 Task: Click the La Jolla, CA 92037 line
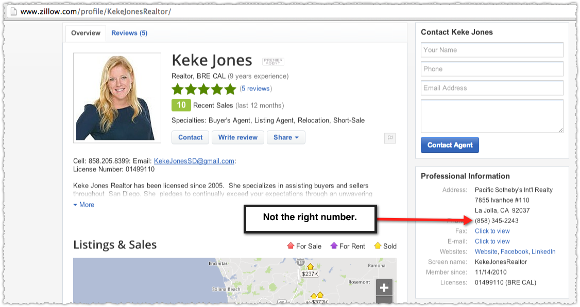coord(502,210)
